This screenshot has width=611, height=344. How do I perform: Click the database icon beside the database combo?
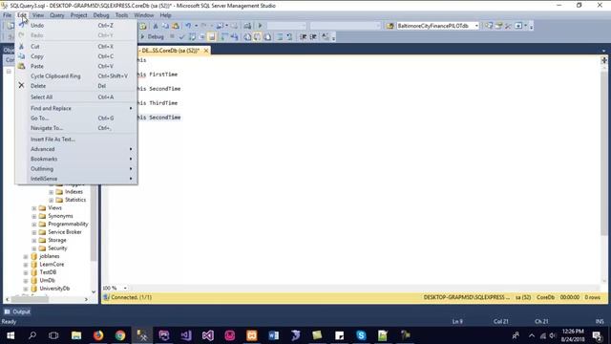click(390, 26)
